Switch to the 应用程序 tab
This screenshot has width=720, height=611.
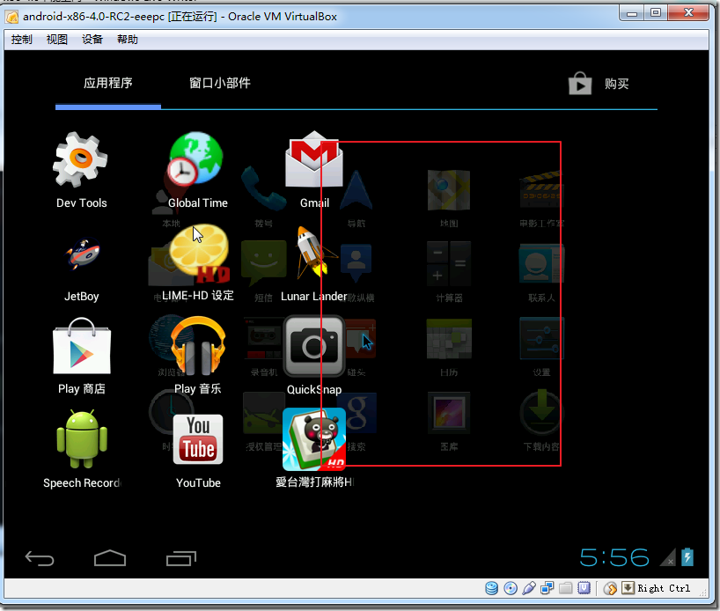(108, 83)
